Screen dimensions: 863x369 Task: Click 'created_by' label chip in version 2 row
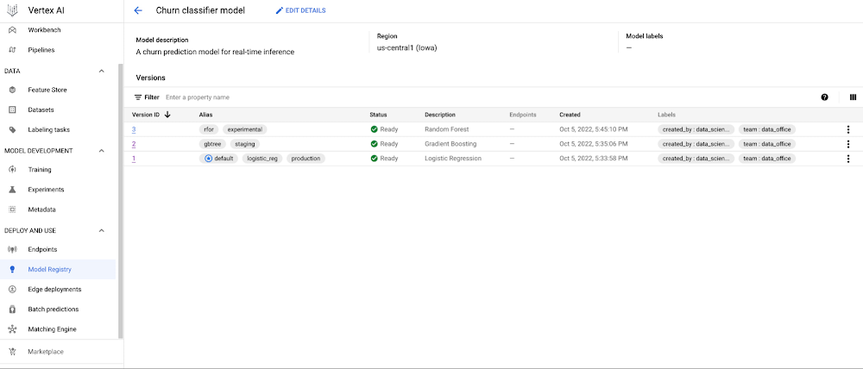click(x=696, y=144)
